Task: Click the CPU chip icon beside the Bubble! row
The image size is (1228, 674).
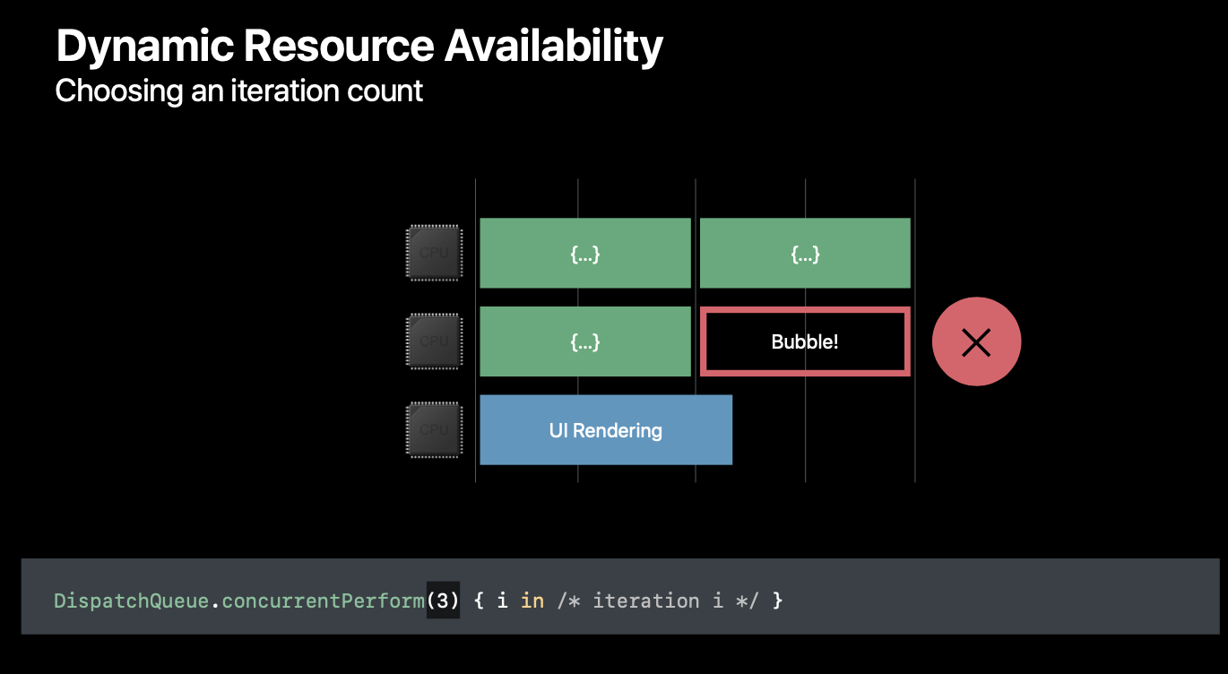Action: pyautogui.click(x=434, y=341)
